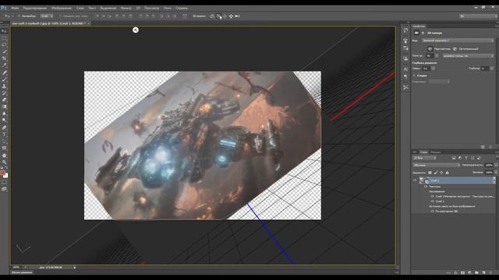Select the Rectangular Marquee tool
499x280 pixels.
pyautogui.click(x=4, y=38)
